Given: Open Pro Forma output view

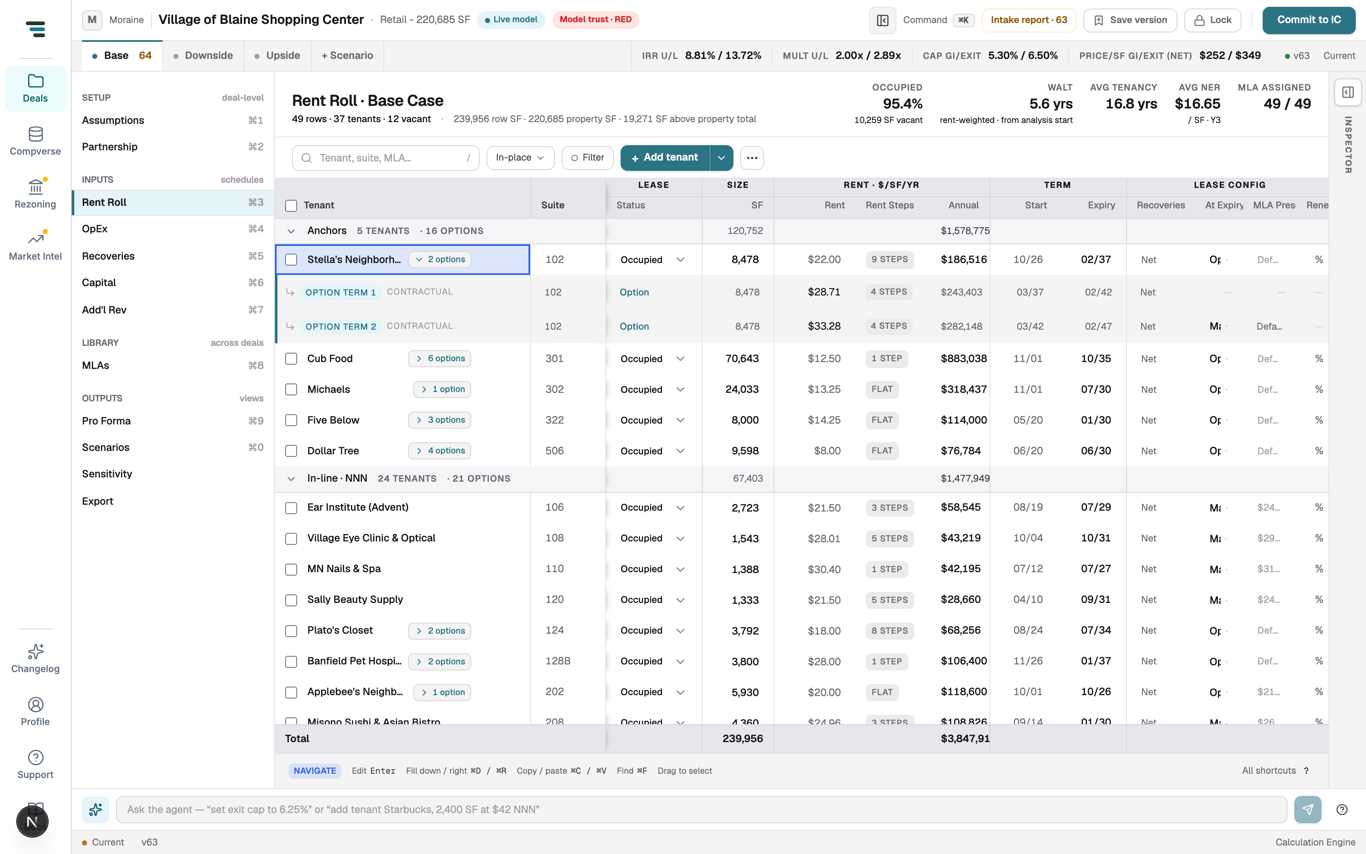Looking at the screenshot, I should [x=173, y=421].
